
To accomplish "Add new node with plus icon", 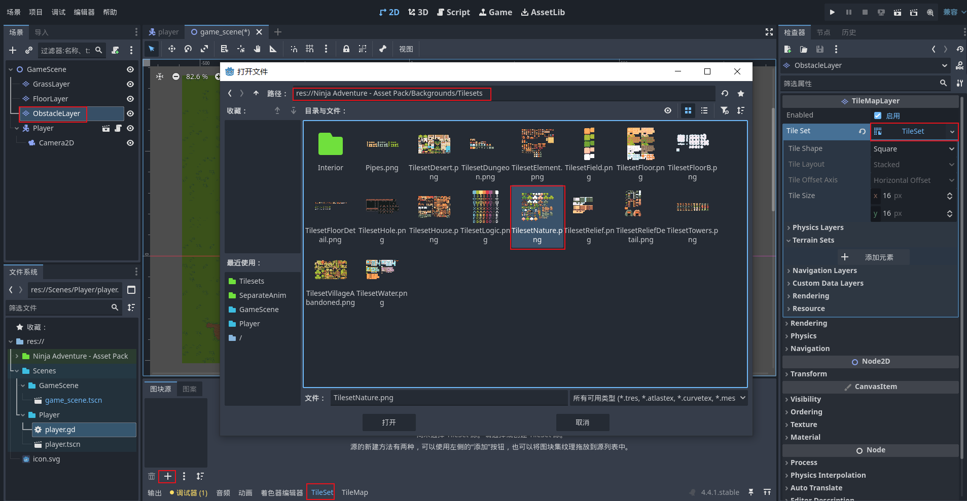I will 13,50.
